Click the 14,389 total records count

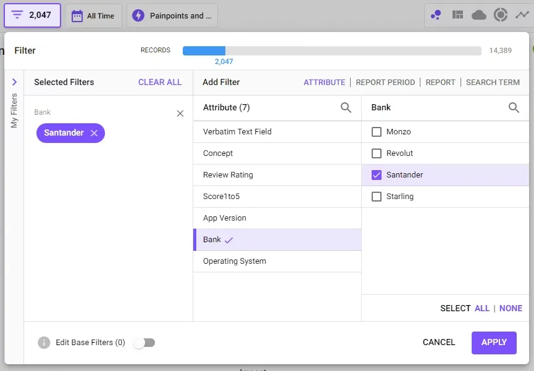[500, 51]
